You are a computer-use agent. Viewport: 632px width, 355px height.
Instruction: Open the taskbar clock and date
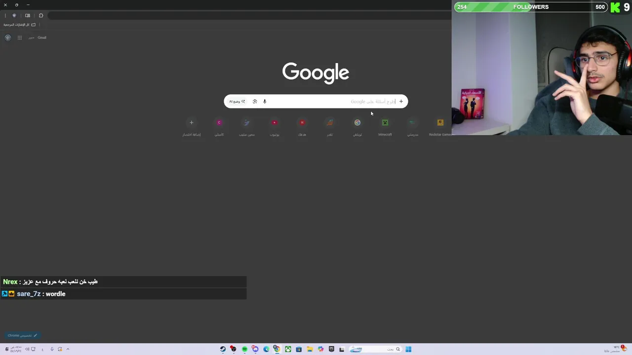(16, 349)
